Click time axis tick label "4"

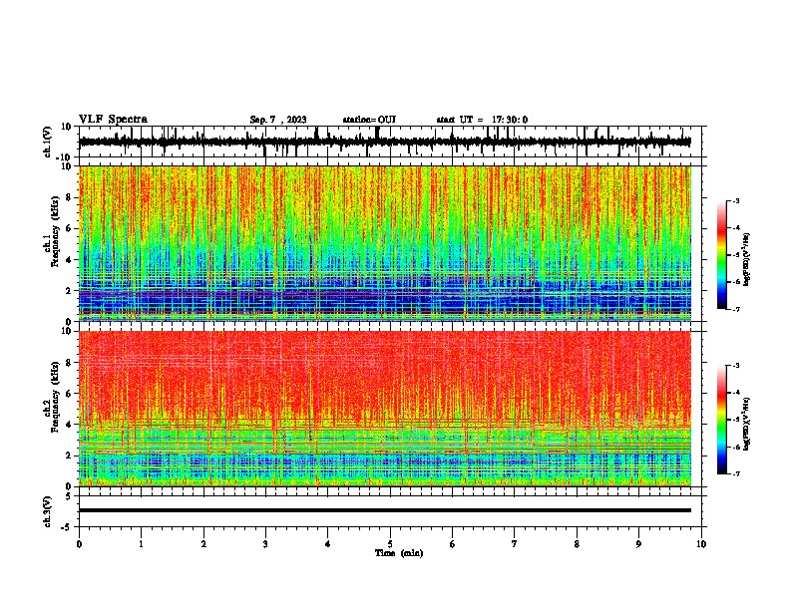click(x=328, y=544)
